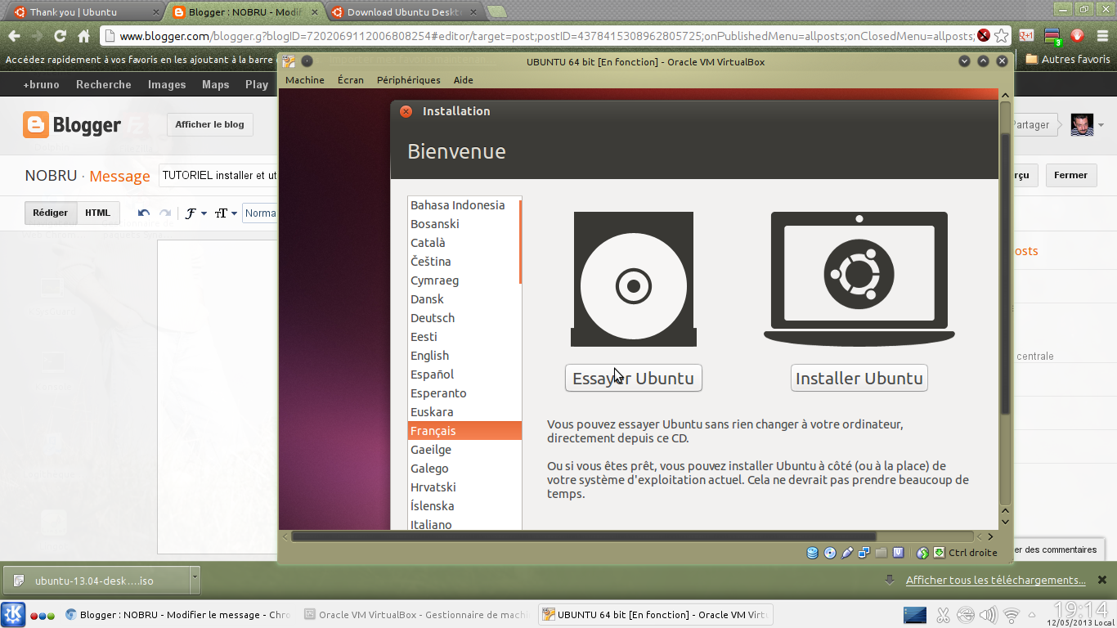Open the Aide menu in VirtualBox
The height and width of the screenshot is (628, 1117).
[463, 80]
